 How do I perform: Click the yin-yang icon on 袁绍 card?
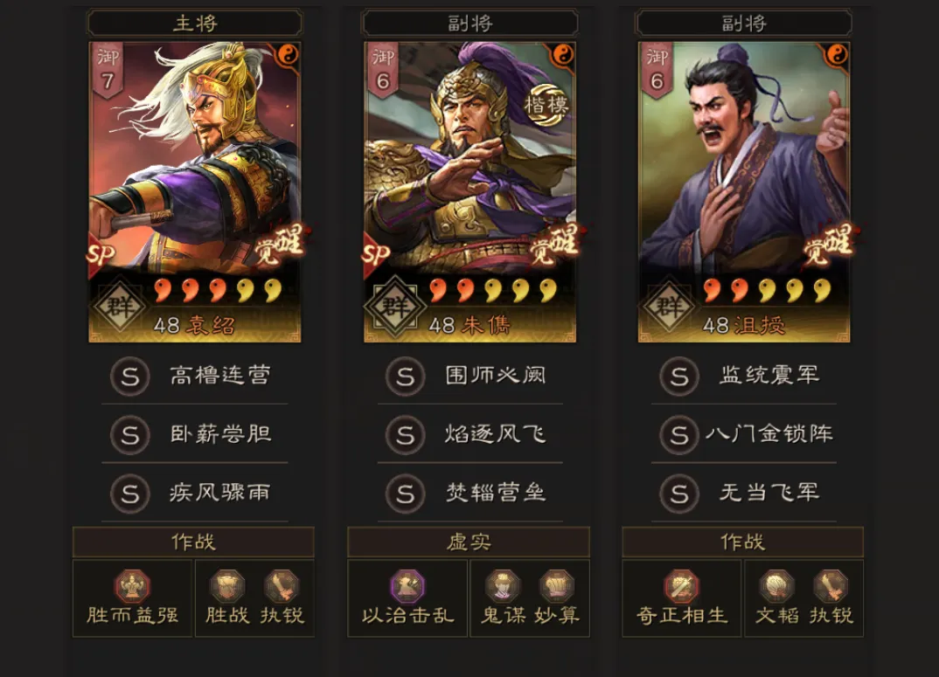point(288,55)
